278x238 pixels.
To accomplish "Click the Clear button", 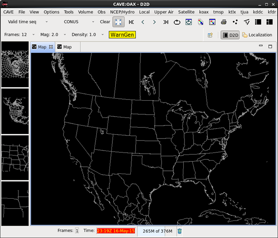I will point(105,22).
